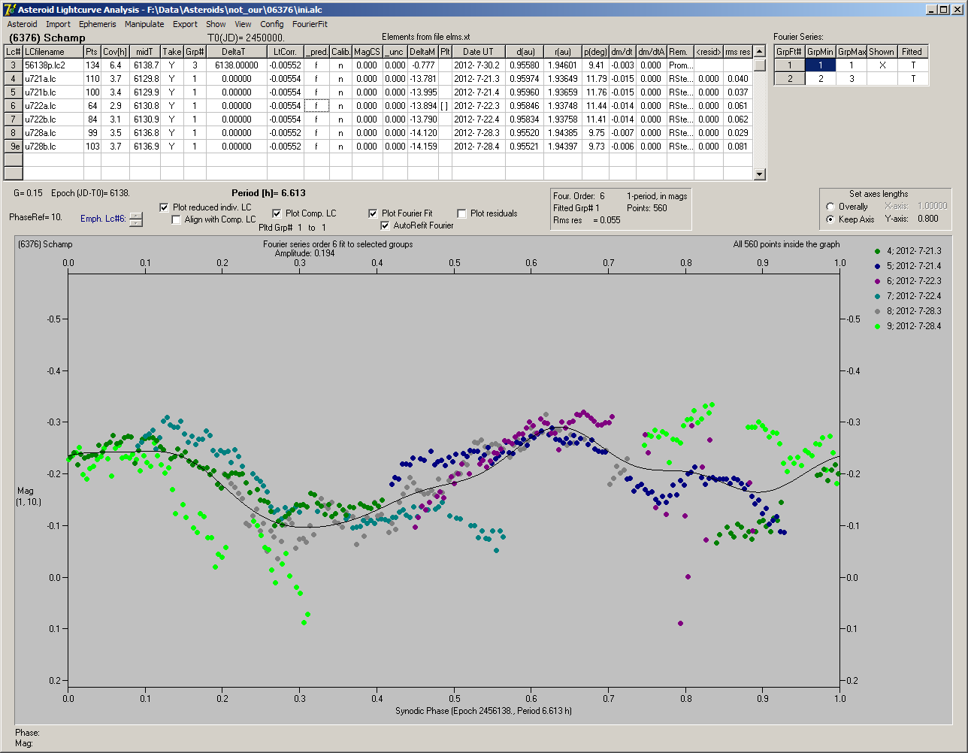The width and height of the screenshot is (968, 753).
Task: Click the Date UT column header
Action: tap(478, 52)
